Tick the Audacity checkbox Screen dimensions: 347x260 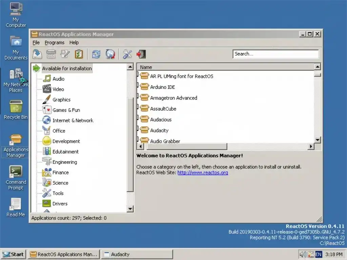[x=138, y=128]
